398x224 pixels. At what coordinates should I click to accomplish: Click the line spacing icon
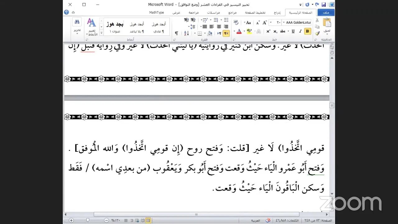tap(193, 27)
